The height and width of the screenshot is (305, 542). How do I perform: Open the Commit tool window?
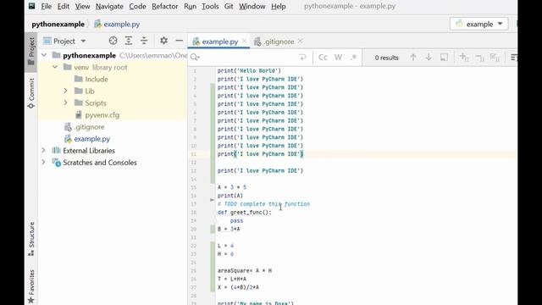(x=31, y=93)
